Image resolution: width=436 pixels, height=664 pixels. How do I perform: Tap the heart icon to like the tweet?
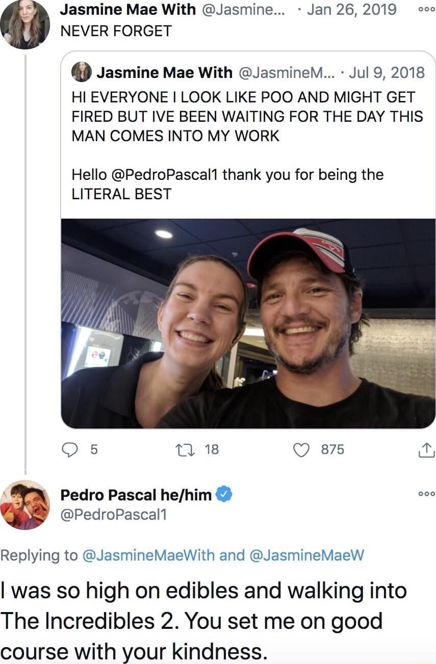click(302, 449)
